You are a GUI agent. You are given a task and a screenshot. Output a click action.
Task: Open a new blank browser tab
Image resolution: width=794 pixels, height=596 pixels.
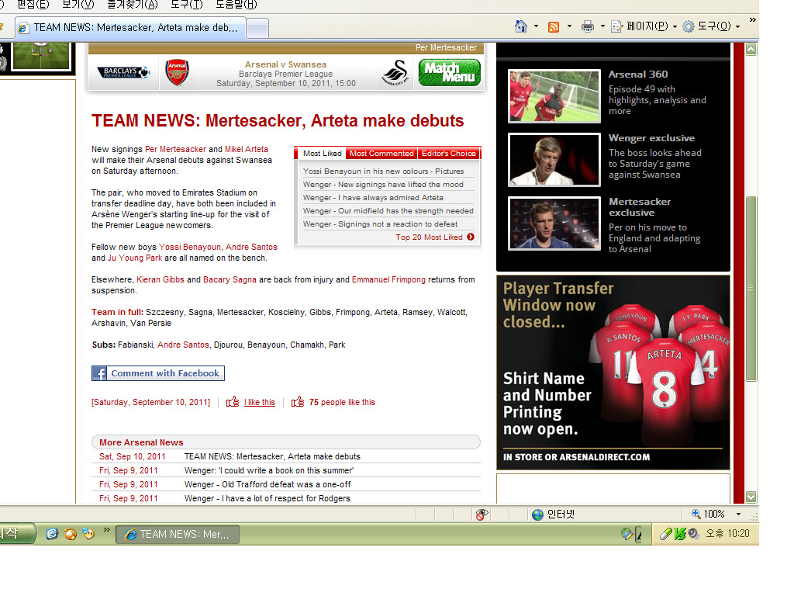click(257, 29)
